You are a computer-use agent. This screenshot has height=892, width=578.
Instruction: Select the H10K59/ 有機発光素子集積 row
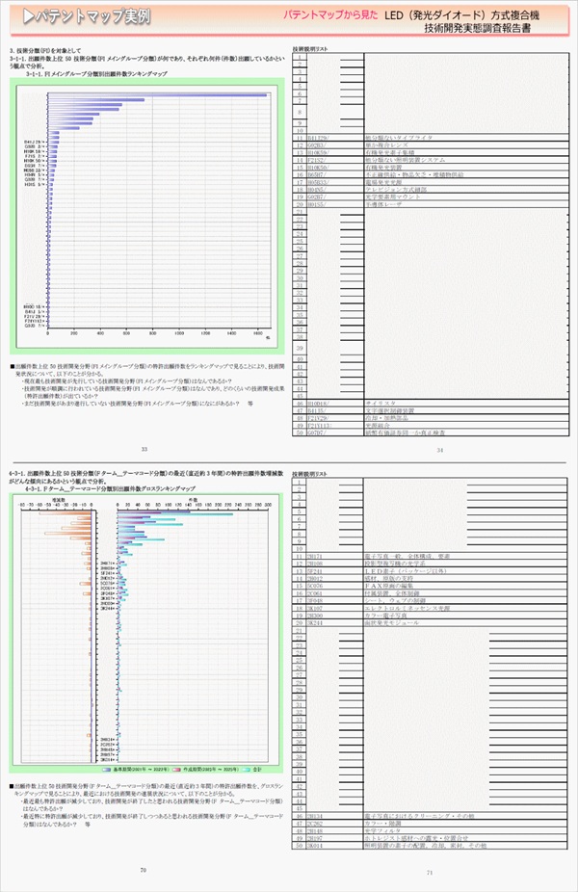point(385,152)
